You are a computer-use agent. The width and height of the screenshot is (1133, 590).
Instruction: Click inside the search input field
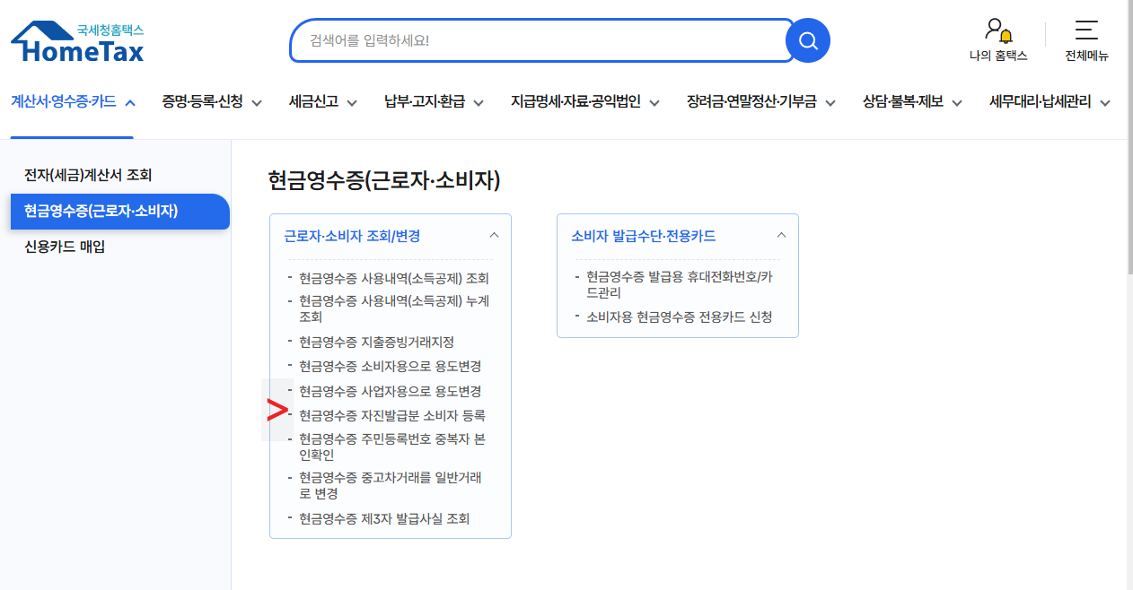539,39
